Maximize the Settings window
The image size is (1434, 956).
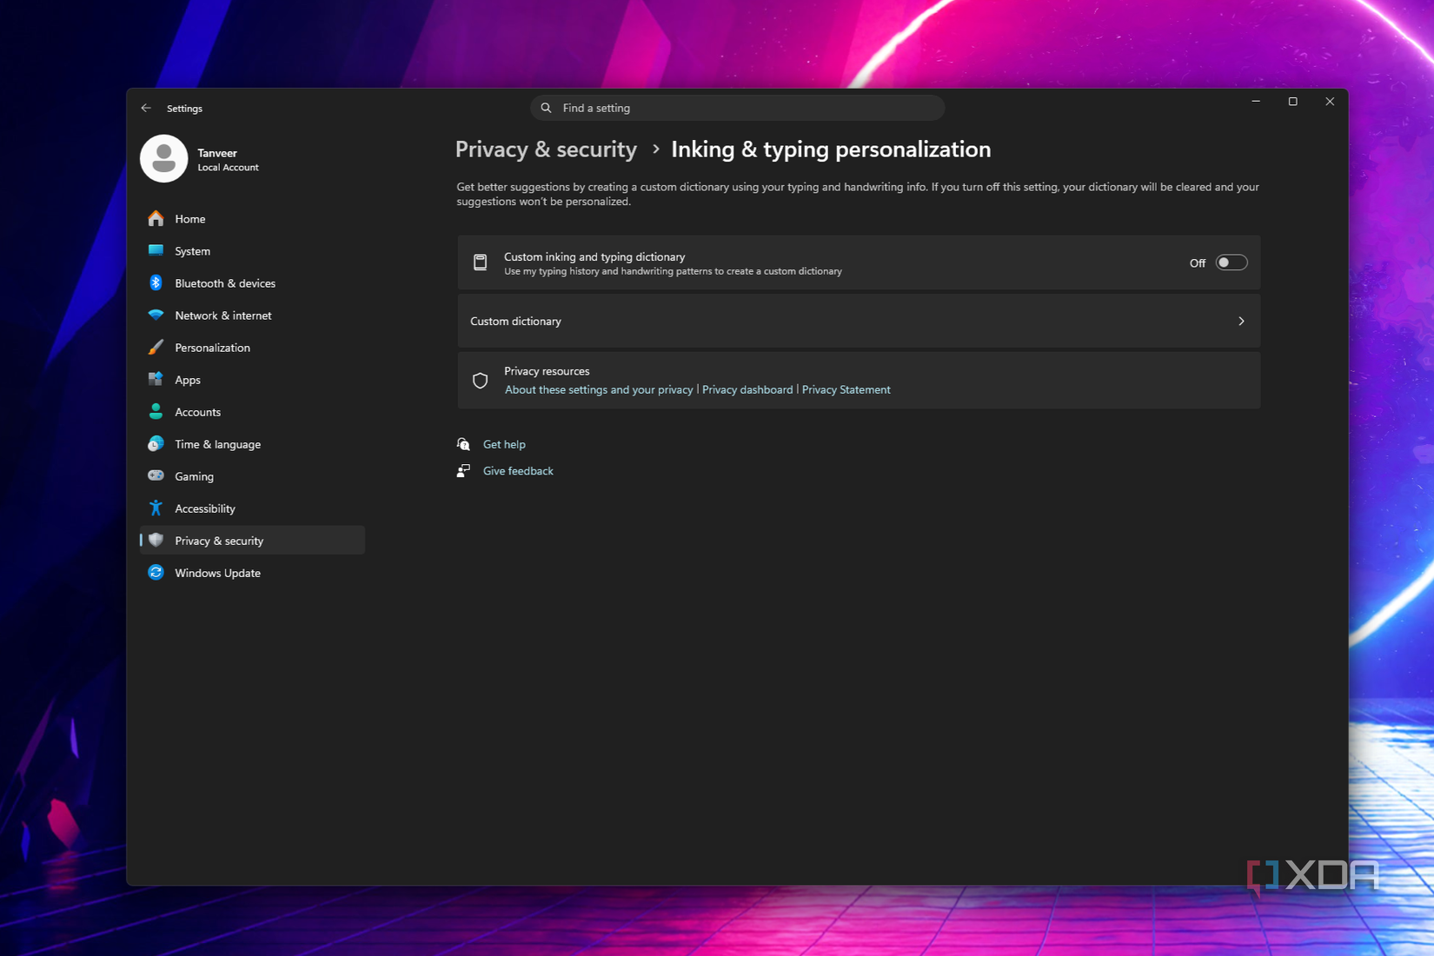[x=1292, y=102]
